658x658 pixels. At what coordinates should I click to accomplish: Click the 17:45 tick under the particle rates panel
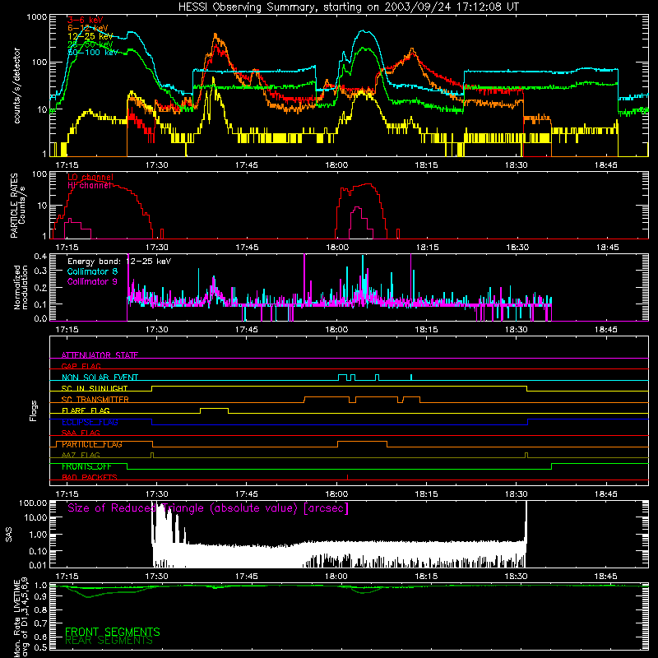tap(247, 248)
